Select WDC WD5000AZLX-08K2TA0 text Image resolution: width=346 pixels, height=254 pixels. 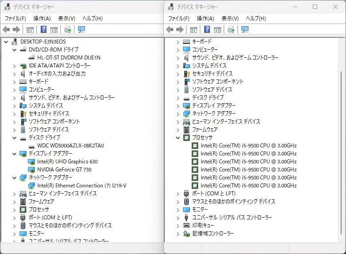[70, 146]
